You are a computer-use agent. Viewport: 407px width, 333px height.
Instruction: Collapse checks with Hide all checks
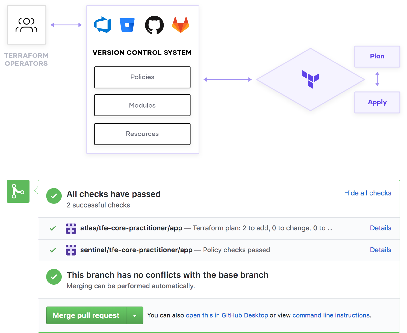368,193
